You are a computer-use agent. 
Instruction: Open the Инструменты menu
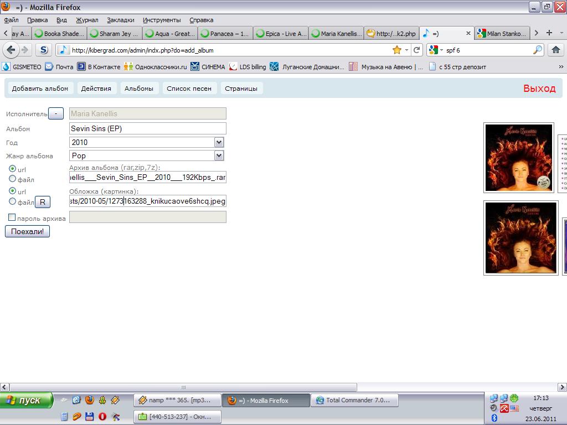point(162,20)
